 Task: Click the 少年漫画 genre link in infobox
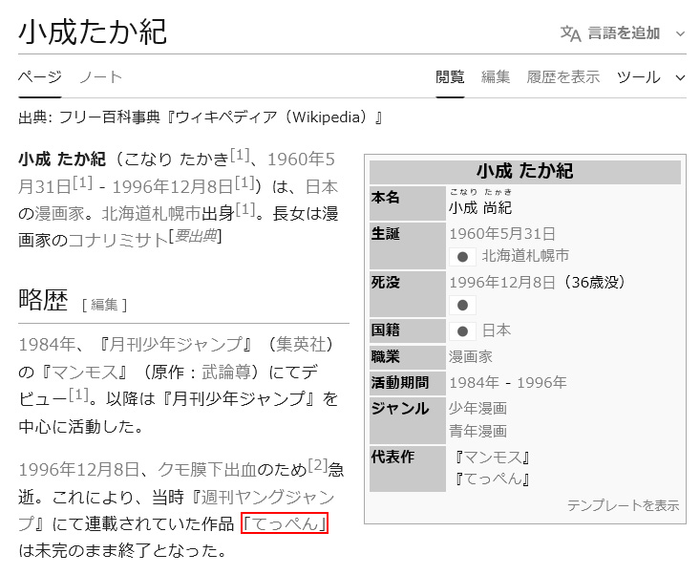click(477, 407)
